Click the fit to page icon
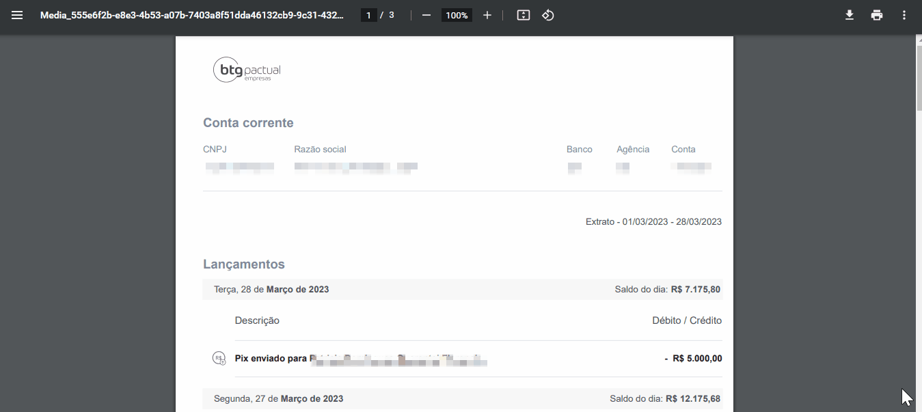 click(524, 15)
